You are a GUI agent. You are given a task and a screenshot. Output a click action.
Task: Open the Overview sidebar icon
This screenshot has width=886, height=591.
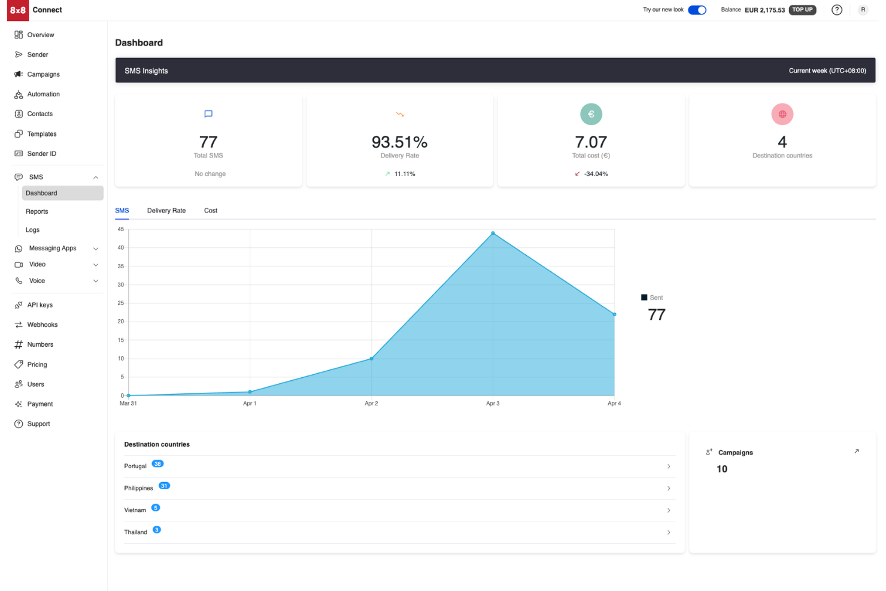pos(19,35)
